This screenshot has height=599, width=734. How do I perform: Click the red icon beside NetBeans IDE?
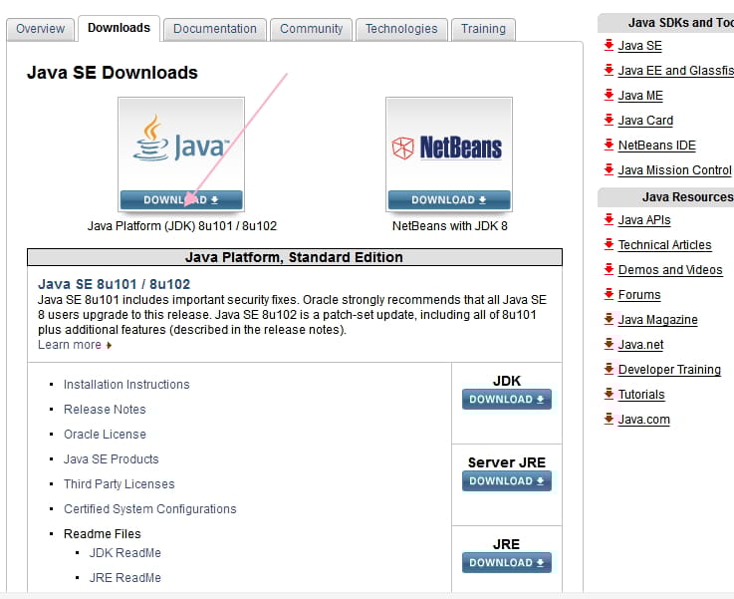pos(609,145)
